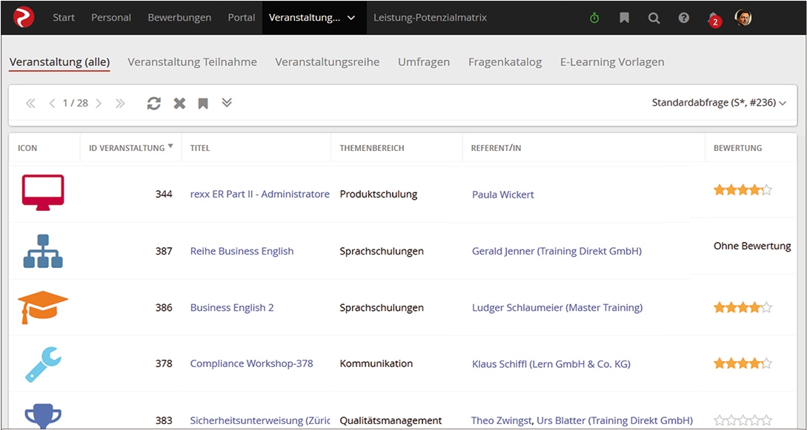Switch to Veranstaltung Teilnahme tab
807x430 pixels.
click(192, 62)
